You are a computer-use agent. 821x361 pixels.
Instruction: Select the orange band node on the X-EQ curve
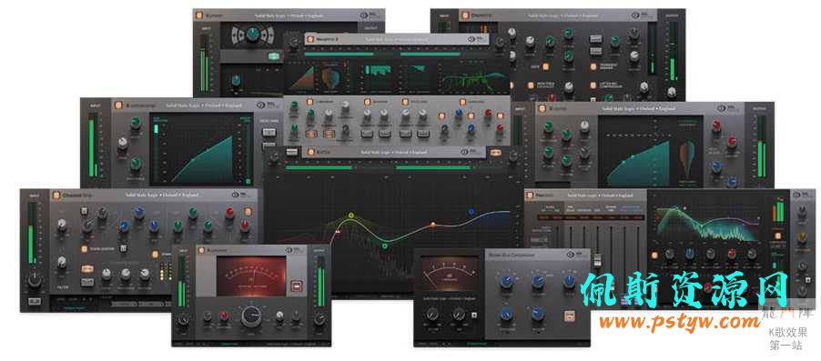coord(433,225)
